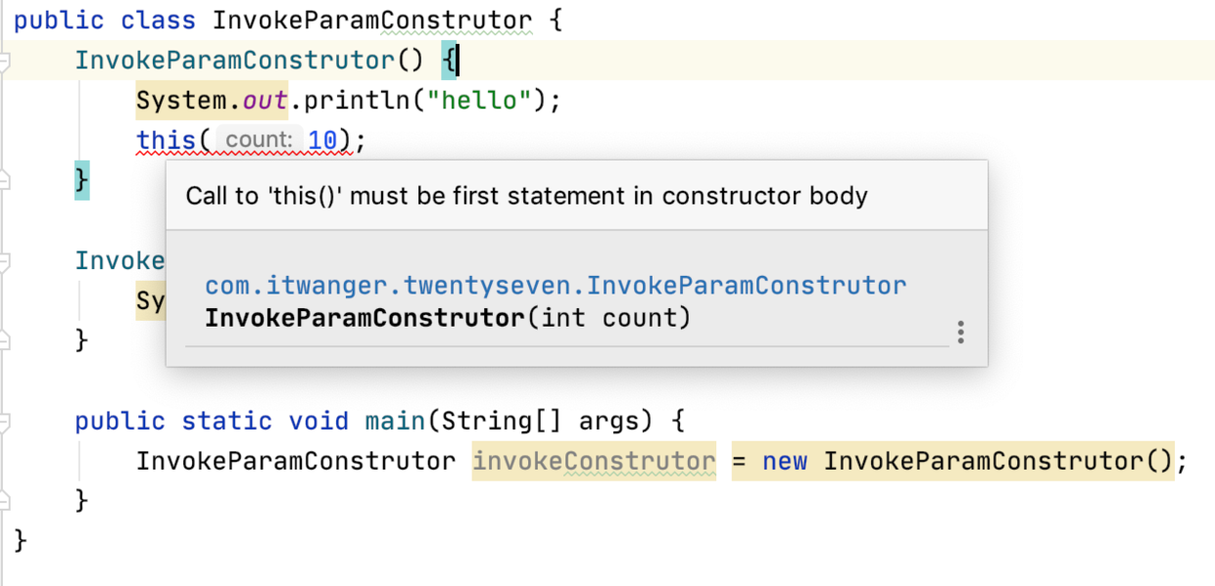Open the com.itwanger.twentyseven.InvokeParamConstrutor link

click(x=555, y=286)
